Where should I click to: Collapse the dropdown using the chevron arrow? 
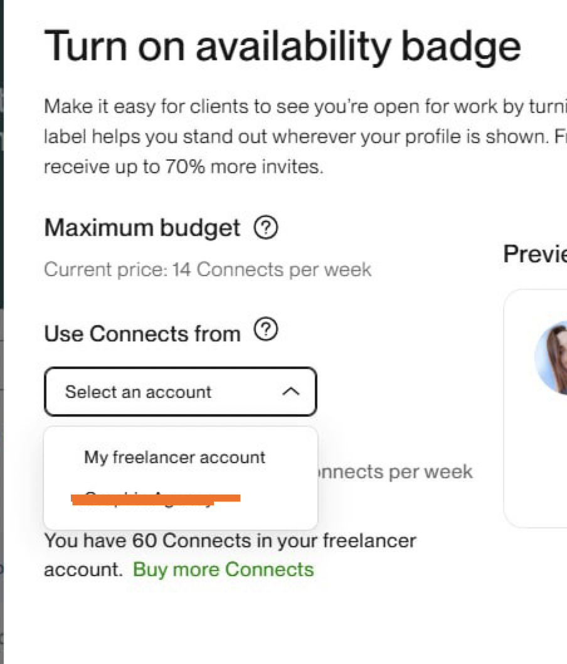[x=290, y=392]
